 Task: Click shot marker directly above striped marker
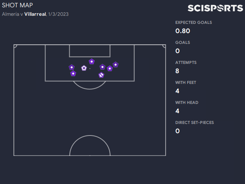coord(102,67)
